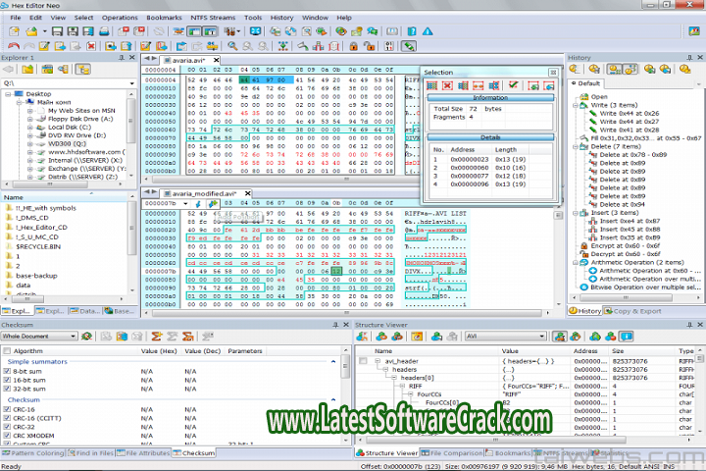Click the Save icon in the main toolbar

tap(57, 31)
